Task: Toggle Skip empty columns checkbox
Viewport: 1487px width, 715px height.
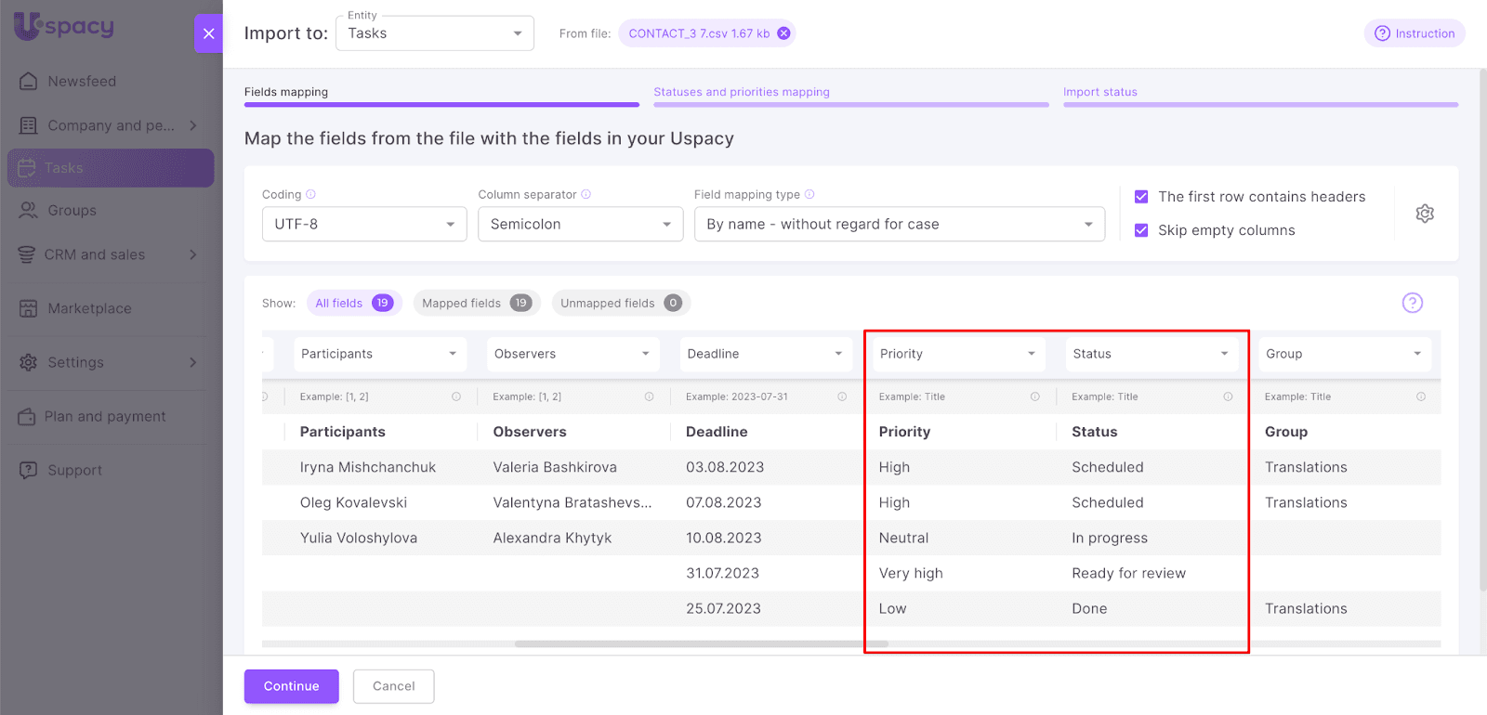Action: [x=1141, y=230]
